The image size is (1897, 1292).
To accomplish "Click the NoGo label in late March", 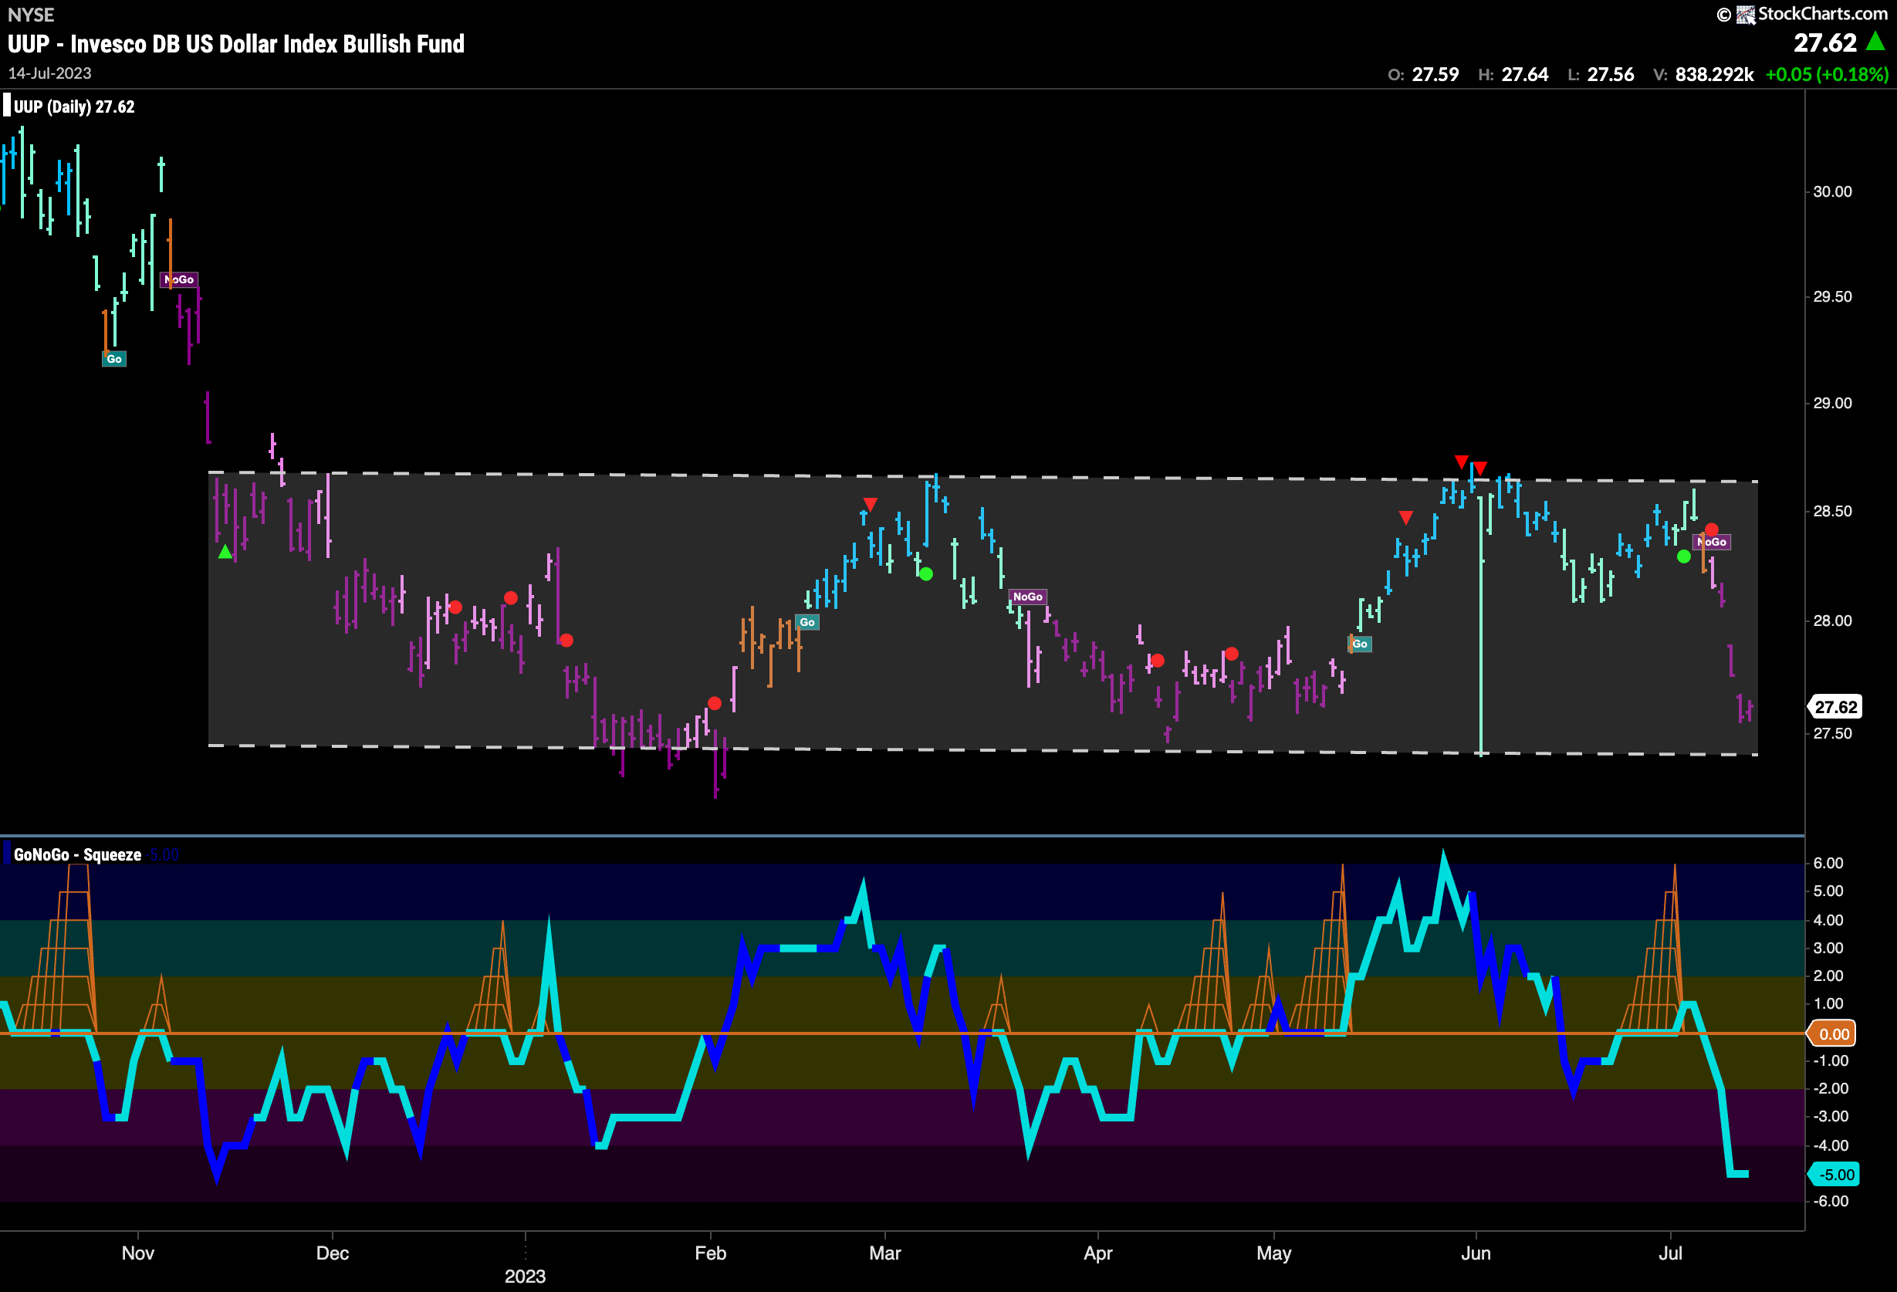I will [1028, 597].
